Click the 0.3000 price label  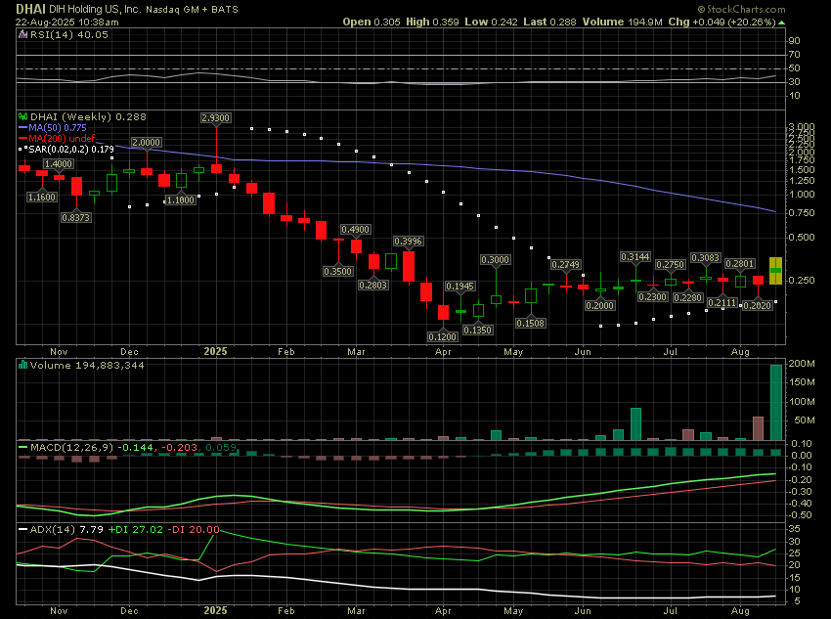[496, 260]
